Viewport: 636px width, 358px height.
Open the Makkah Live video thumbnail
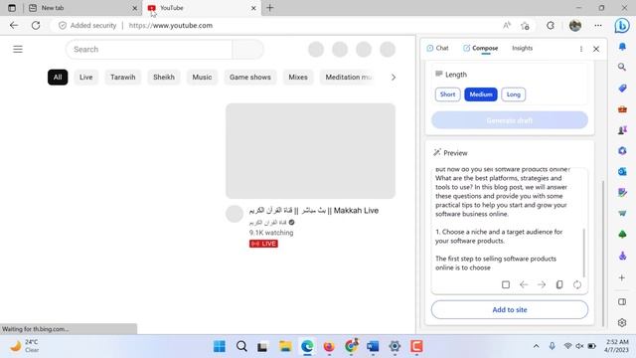[310, 150]
